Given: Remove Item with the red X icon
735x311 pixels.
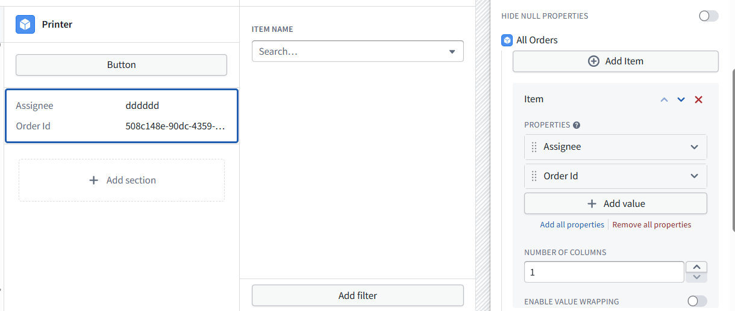Looking at the screenshot, I should tap(698, 99).
